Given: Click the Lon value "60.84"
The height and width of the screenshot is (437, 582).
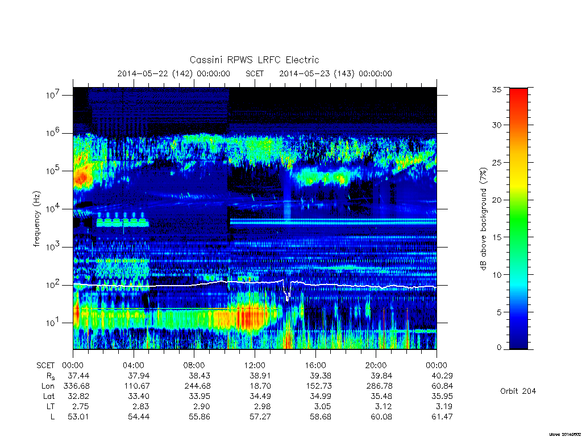Looking at the screenshot, I should [x=442, y=386].
